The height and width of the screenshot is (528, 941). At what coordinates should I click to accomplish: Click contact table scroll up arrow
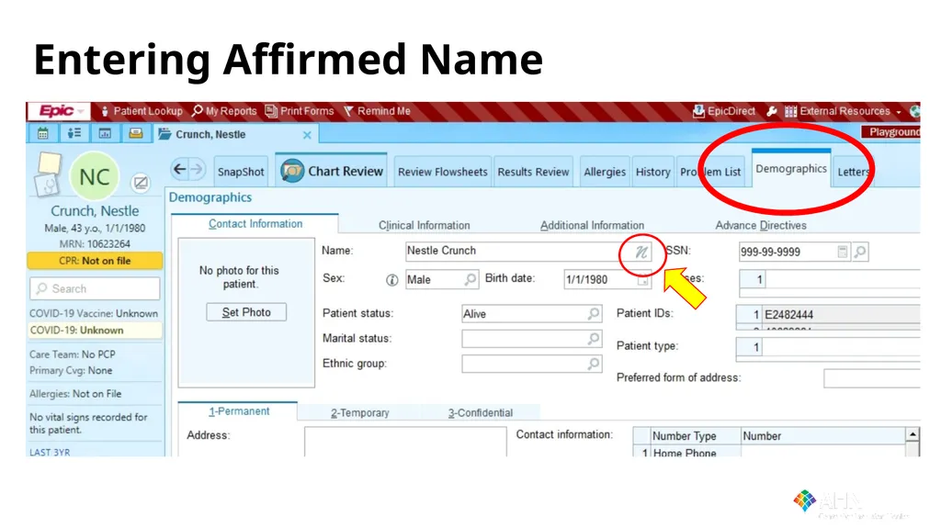[913, 433]
